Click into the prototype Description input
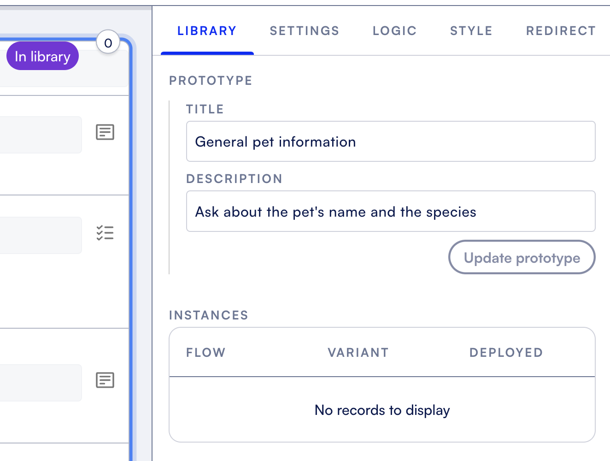610x461 pixels. [x=391, y=212]
